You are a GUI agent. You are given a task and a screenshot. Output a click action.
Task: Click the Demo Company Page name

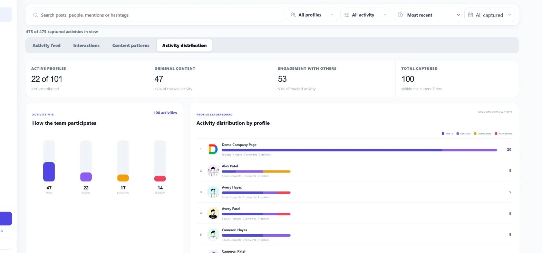coord(239,145)
